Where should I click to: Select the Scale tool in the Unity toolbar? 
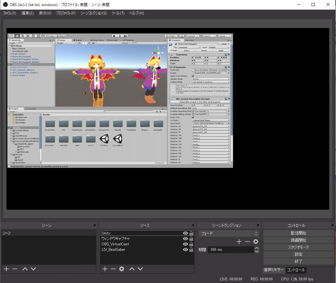pyautogui.click(x=28, y=36)
